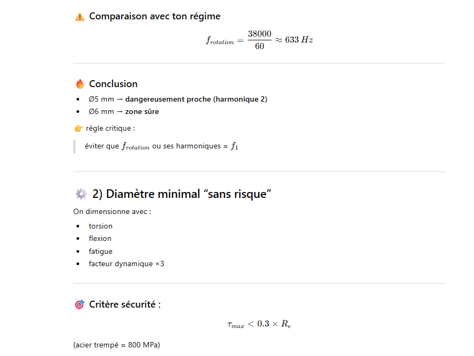Click the "flexion" bullet item
The width and height of the screenshot is (474, 356).
tap(100, 238)
